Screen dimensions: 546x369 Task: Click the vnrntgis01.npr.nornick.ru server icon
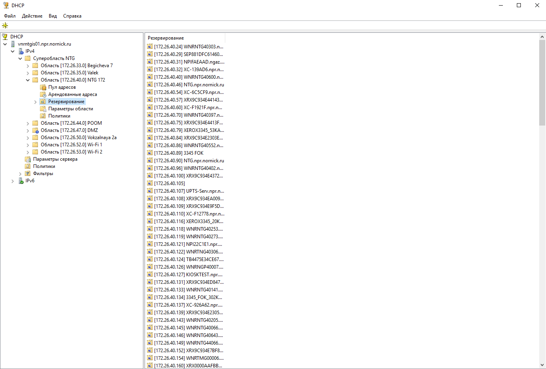point(13,44)
